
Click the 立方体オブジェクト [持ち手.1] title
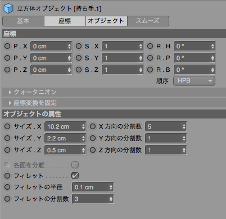click(59, 8)
